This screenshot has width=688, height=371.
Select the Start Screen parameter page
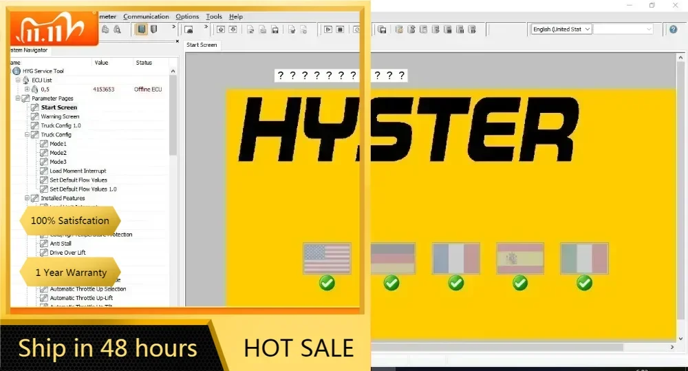point(58,107)
